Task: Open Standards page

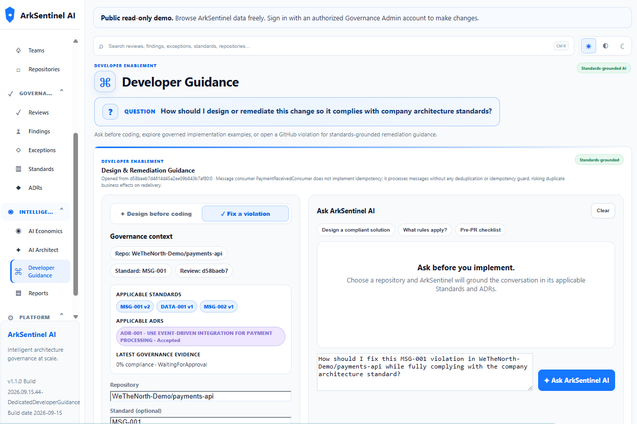Action: pyautogui.click(x=40, y=169)
